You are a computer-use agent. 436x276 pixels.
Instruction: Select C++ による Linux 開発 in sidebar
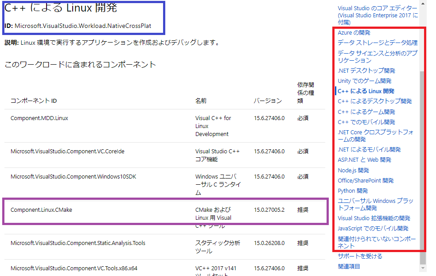[x=366, y=91]
